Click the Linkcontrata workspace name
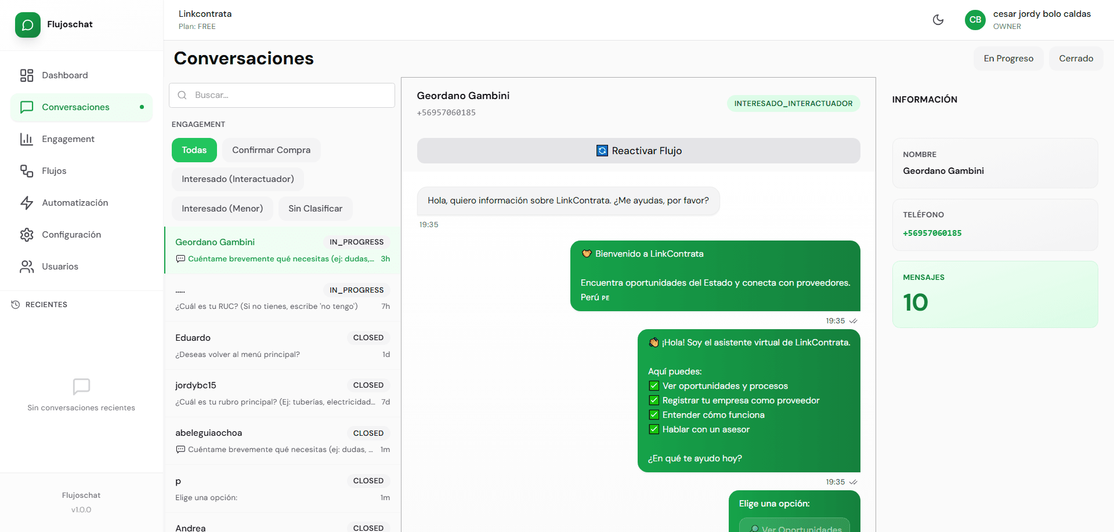The image size is (1114, 532). (205, 14)
